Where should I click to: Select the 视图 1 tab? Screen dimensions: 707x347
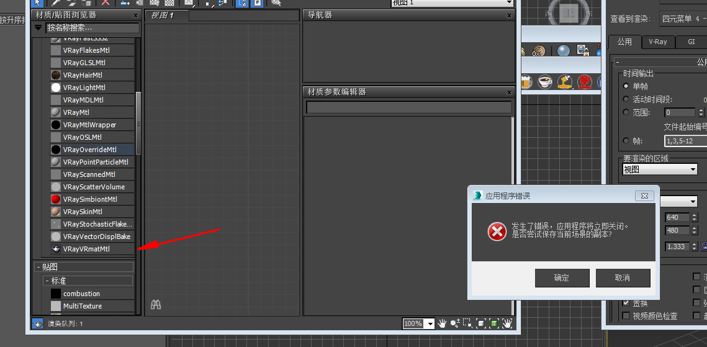point(167,16)
